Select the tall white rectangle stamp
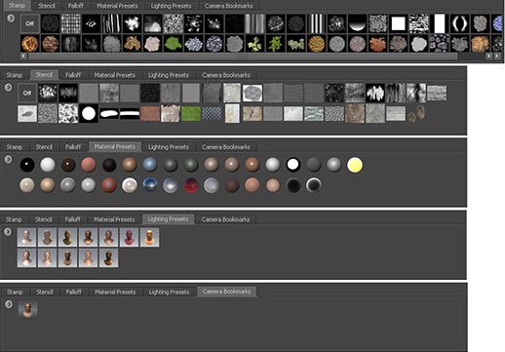Viewport: 505px width, 352px height. pos(440,23)
